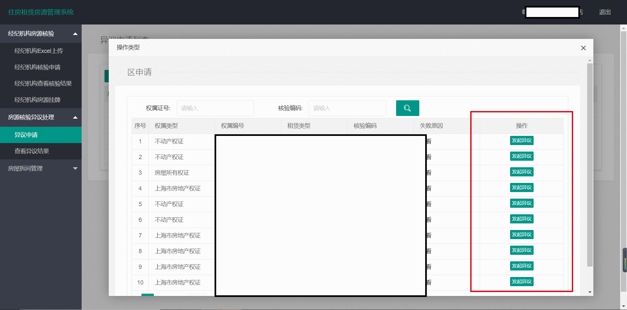This screenshot has height=310, width=627.
Task: Click the 权属证号 input field
Action: pyautogui.click(x=215, y=108)
